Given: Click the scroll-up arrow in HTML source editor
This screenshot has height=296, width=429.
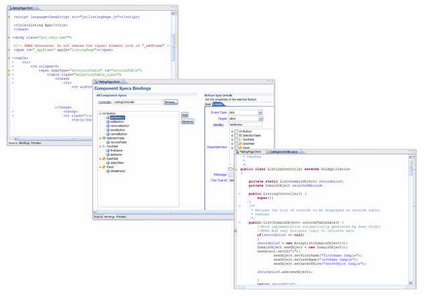Looking at the screenshot, I should pyautogui.click(x=173, y=13).
